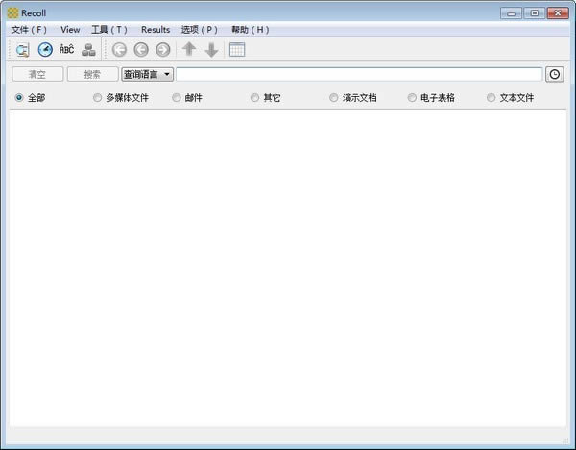Screen dimensions: 576x450
Task: Open the advanced search dialog icon
Action: 23,50
